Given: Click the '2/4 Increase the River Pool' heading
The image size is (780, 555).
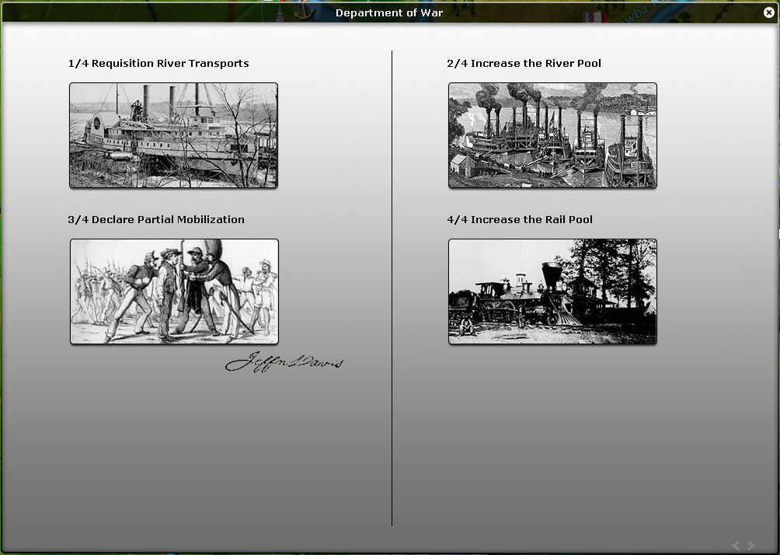Looking at the screenshot, I should point(524,64).
